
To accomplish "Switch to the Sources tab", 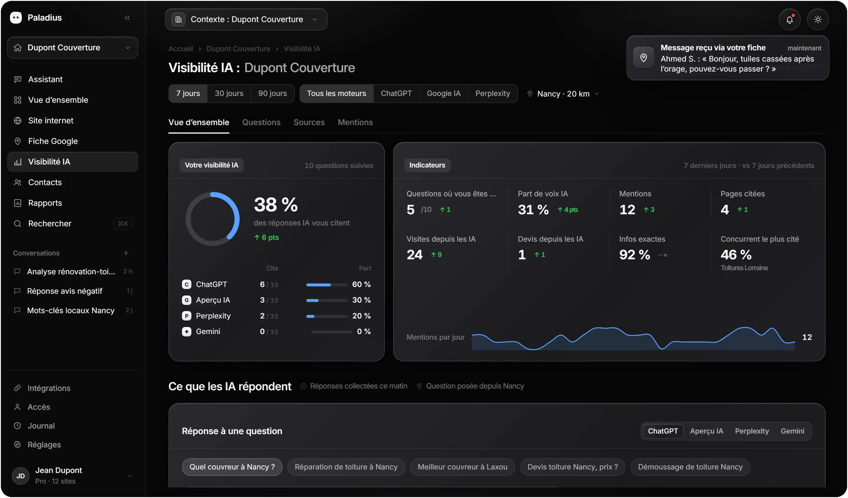I will click(x=309, y=122).
